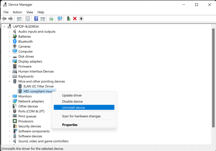Collapse the LAPTOP-9LSD9554 root node

(4, 26)
